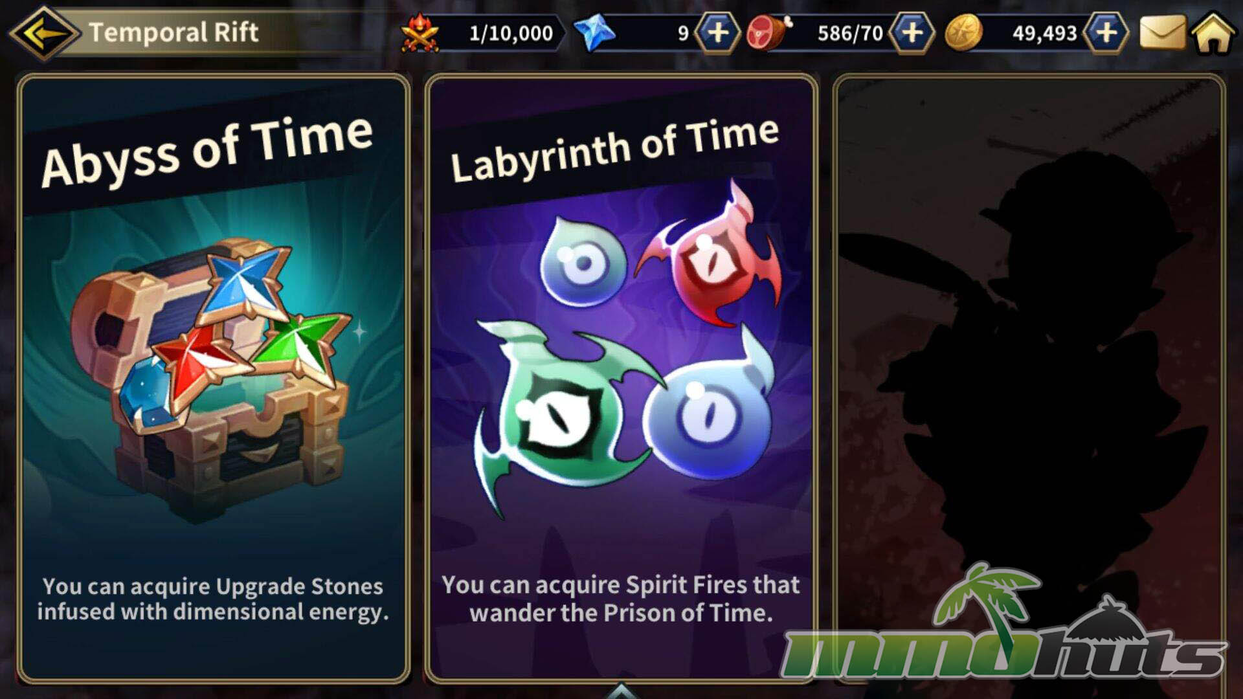This screenshot has height=699, width=1243.
Task: Tap the meat stamina icon
Action: 768,32
